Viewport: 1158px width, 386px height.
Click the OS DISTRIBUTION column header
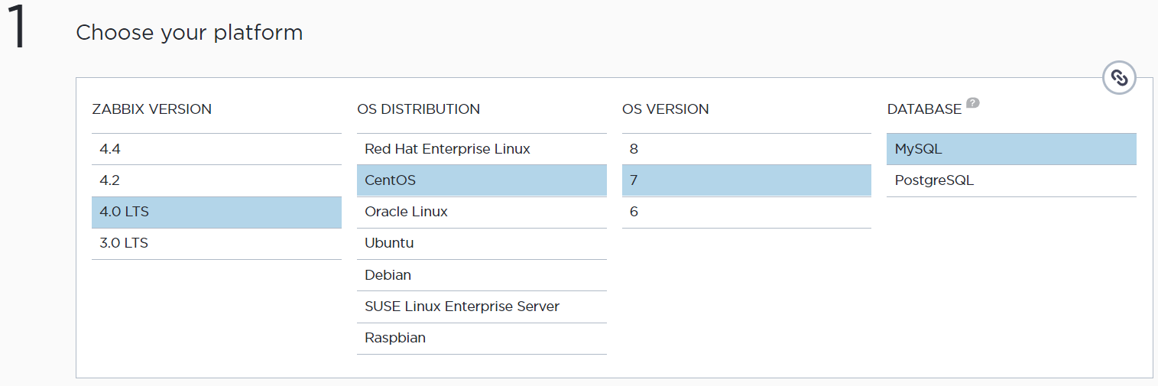pyautogui.click(x=418, y=109)
